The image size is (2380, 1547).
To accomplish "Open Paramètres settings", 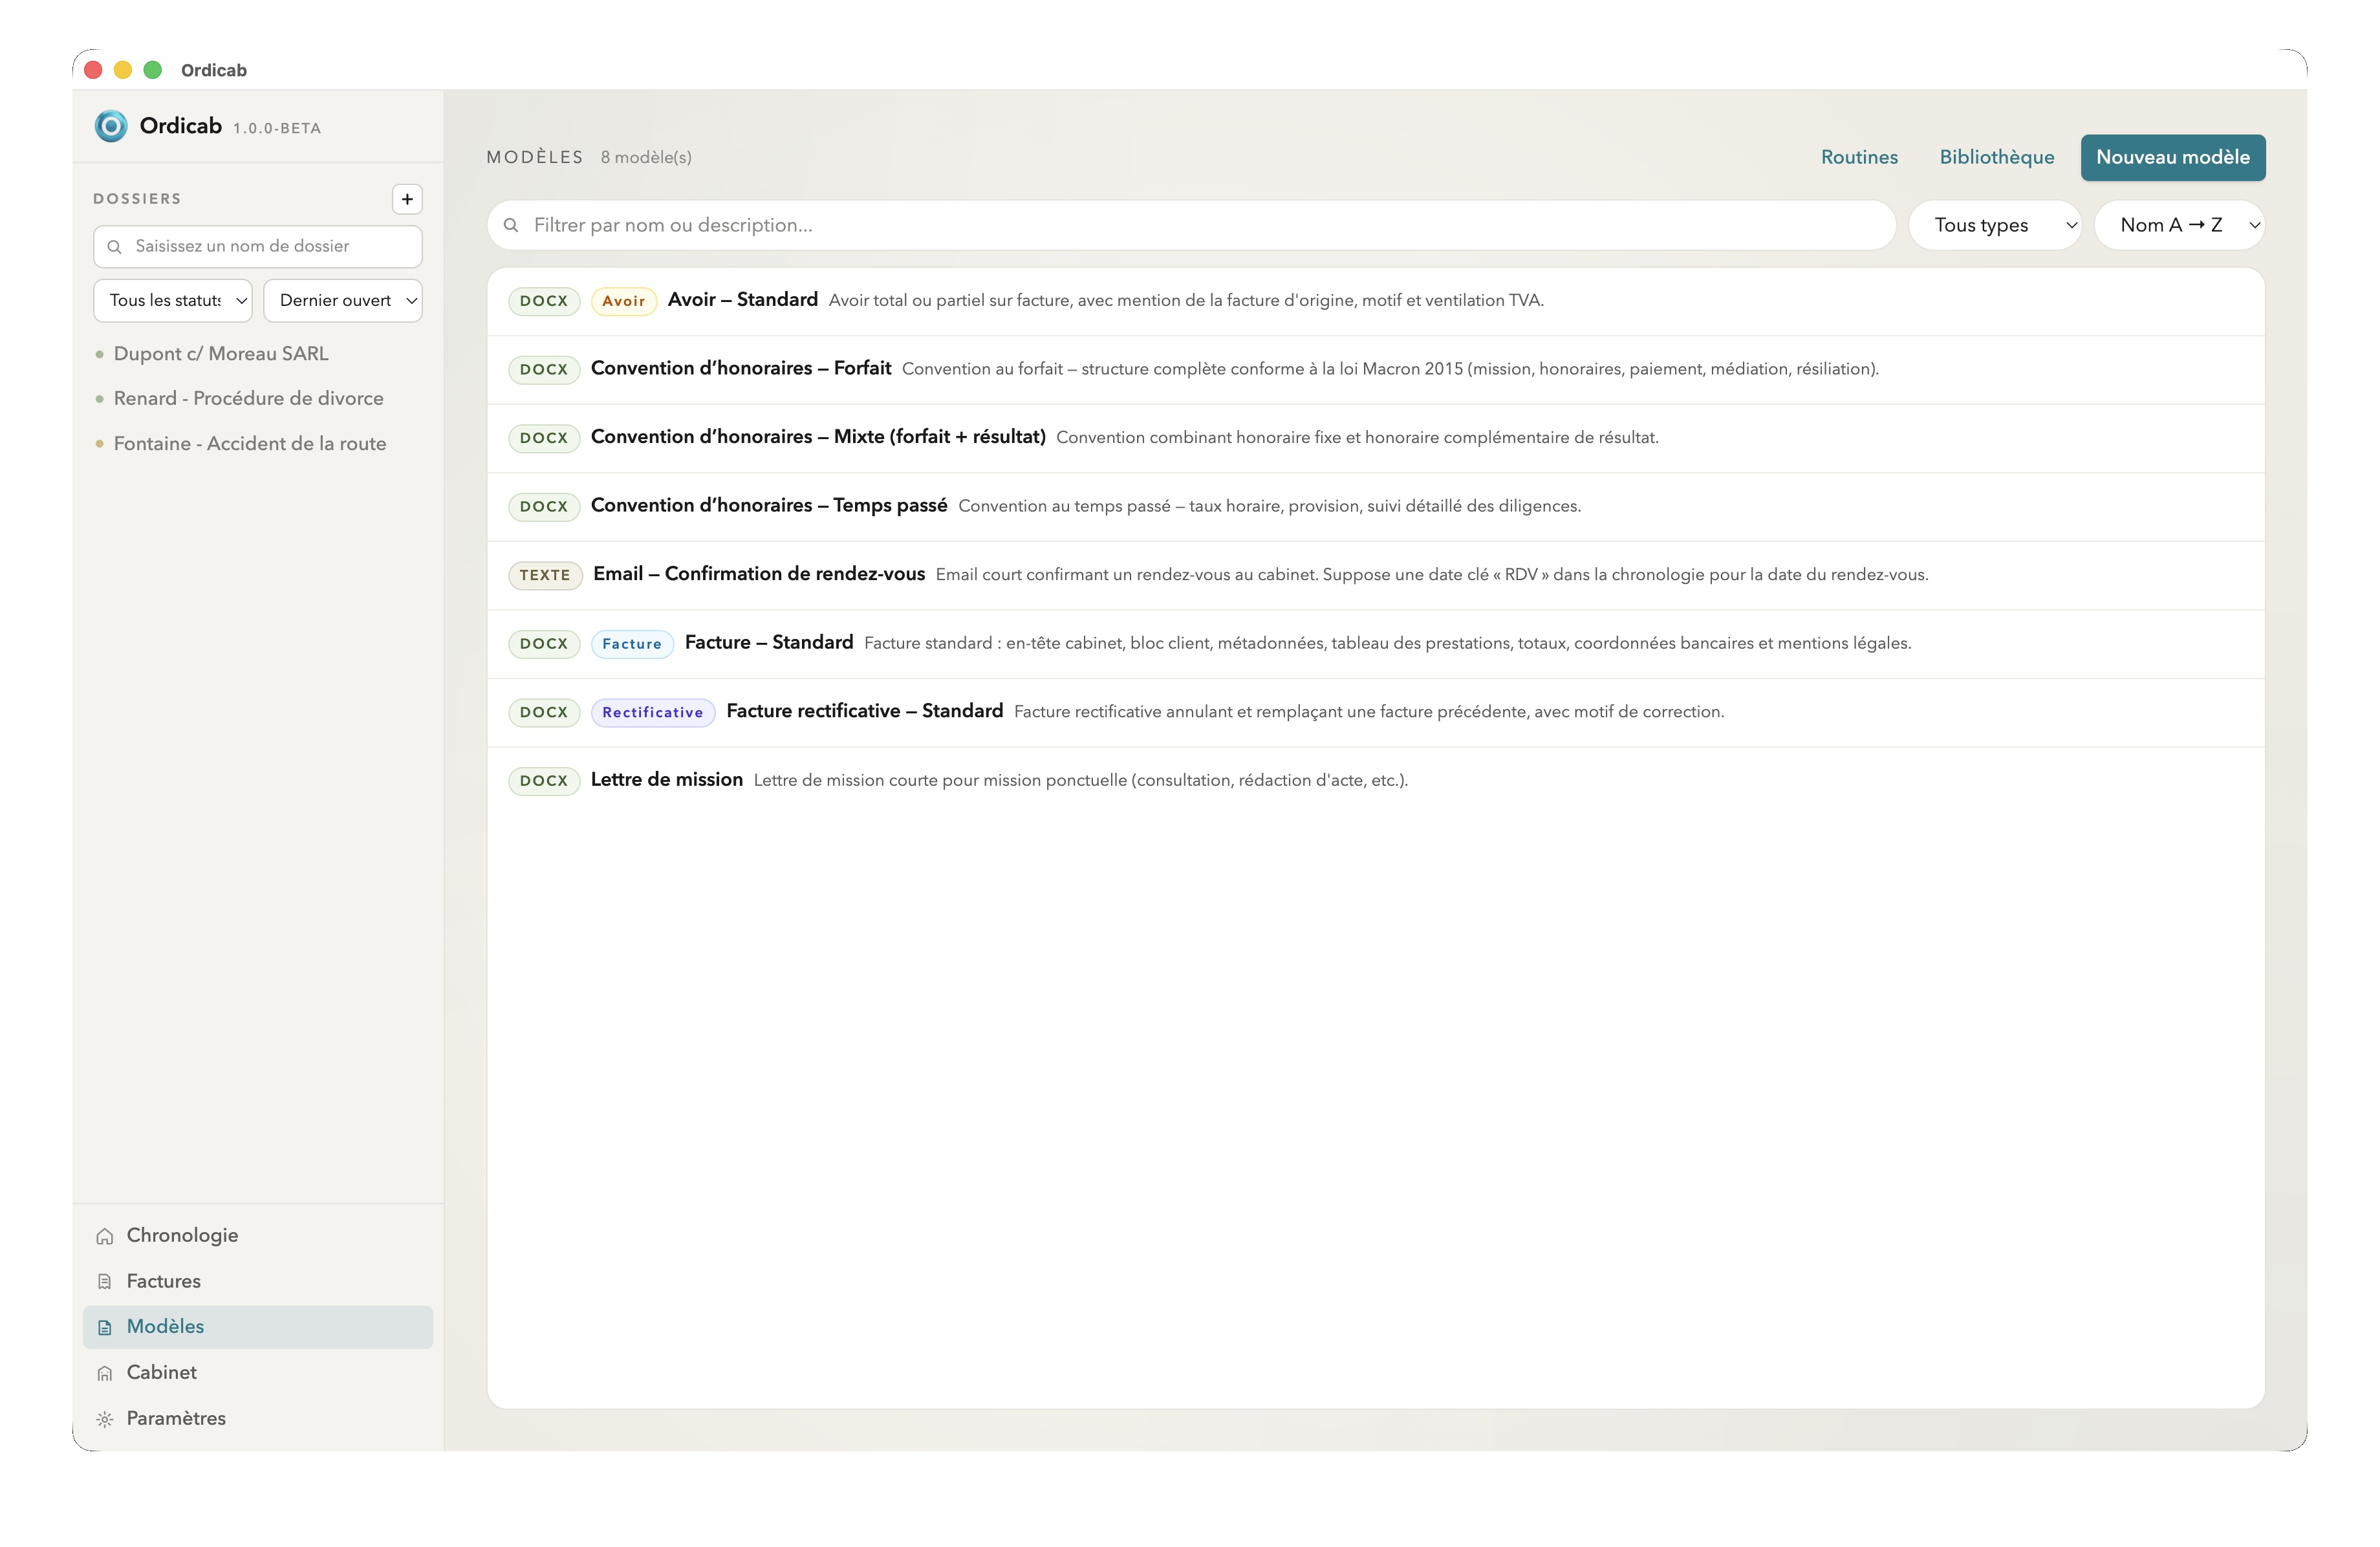I will tap(258, 1419).
